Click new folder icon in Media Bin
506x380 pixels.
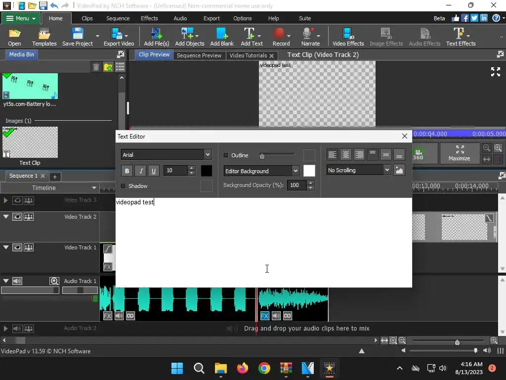[108, 67]
